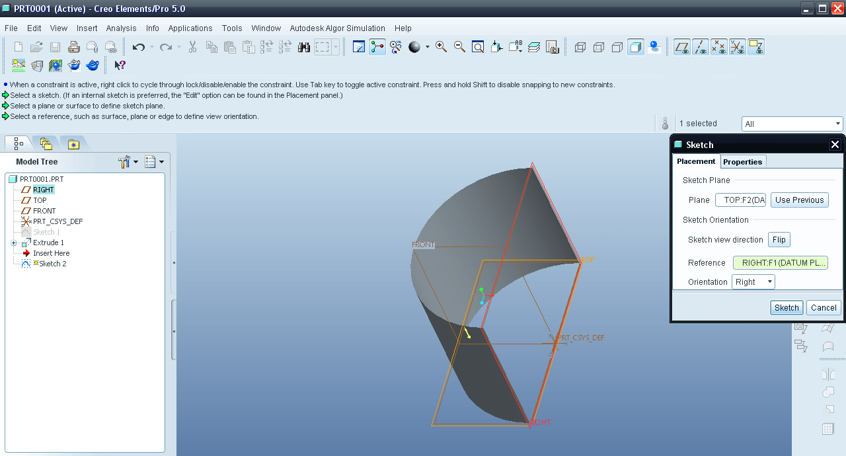Expand the Extrude 1 tree node
846x456 pixels.
tap(14, 243)
